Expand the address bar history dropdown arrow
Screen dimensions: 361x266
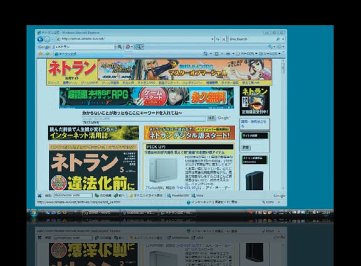(x=212, y=39)
